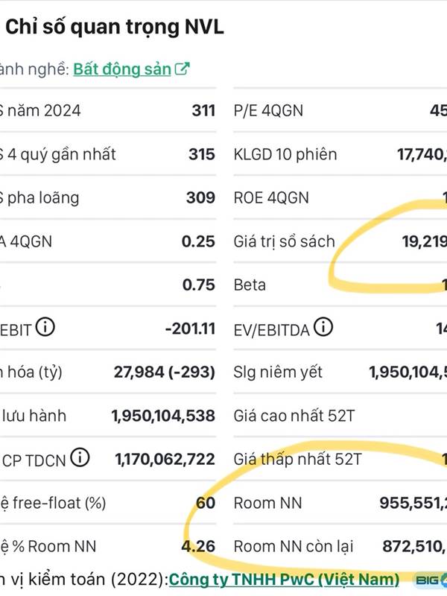Viewport: 447px width, 596px height.
Task: Select the market cap value 27,984 (-293)
Action: point(164,372)
